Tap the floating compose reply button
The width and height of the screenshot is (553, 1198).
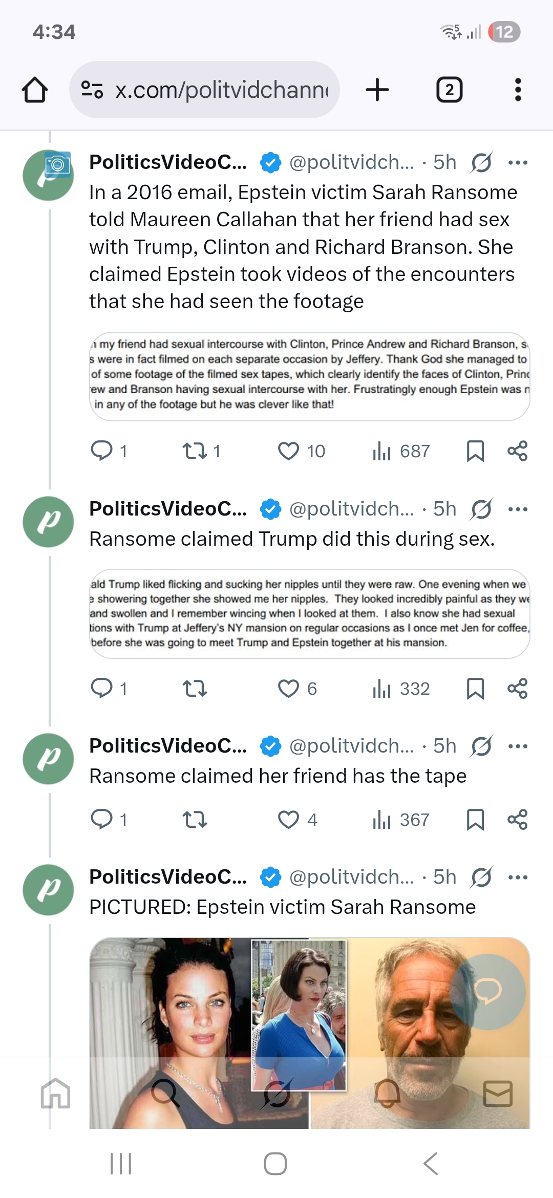click(487, 992)
